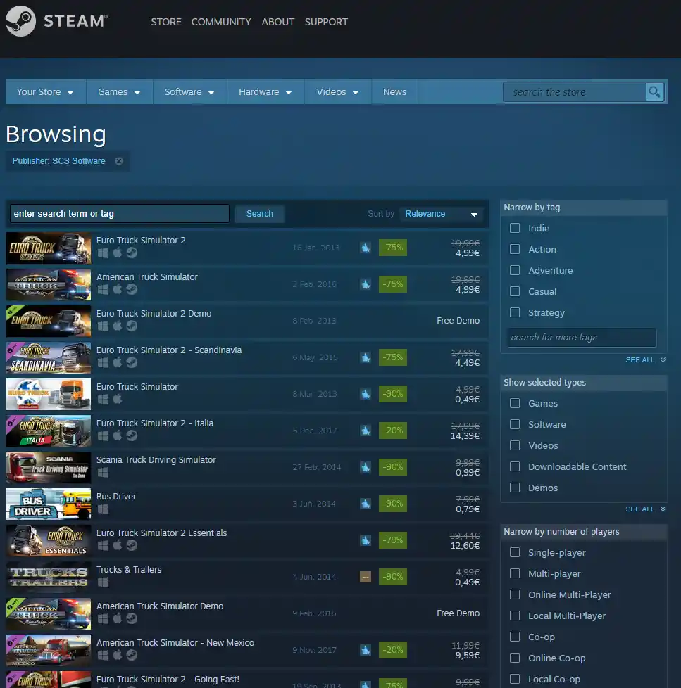681x688 pixels.
Task: Click the magnifying glass in the store search bar
Action: 654,91
